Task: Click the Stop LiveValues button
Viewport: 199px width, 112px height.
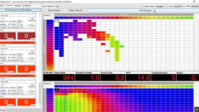Action: [x=54, y=10]
